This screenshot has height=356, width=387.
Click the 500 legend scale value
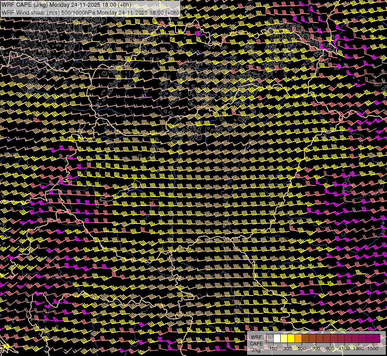pos(302,348)
